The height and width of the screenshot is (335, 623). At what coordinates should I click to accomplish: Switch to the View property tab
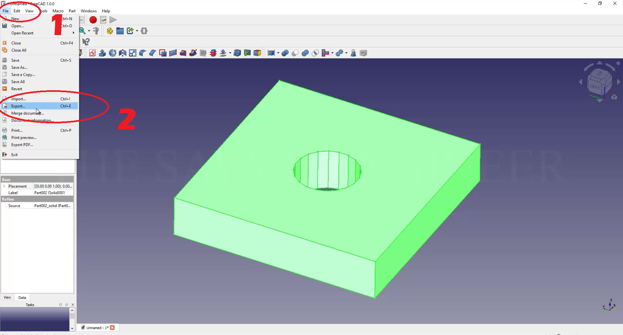(x=7, y=298)
